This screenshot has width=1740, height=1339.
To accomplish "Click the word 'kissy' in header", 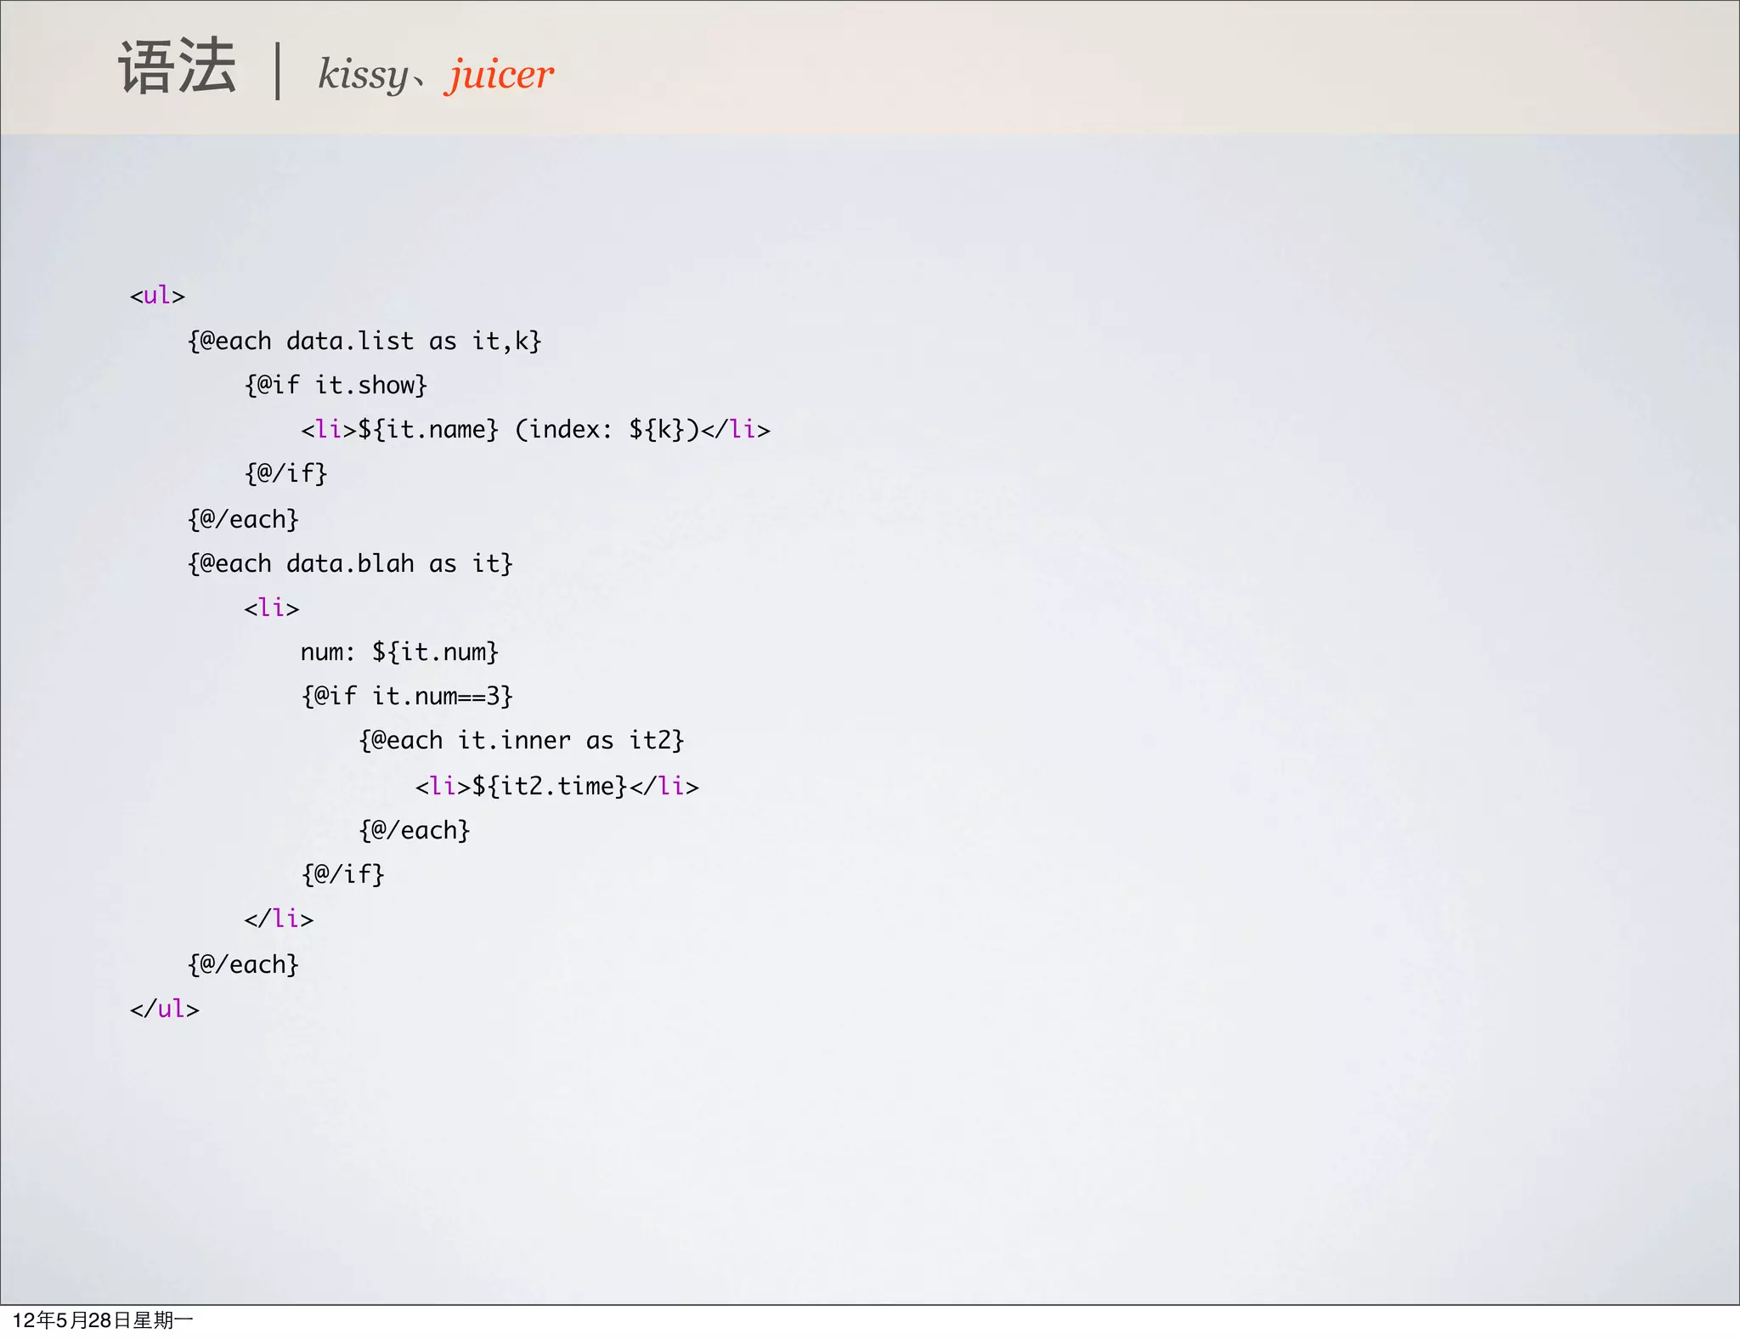I will tap(364, 75).
